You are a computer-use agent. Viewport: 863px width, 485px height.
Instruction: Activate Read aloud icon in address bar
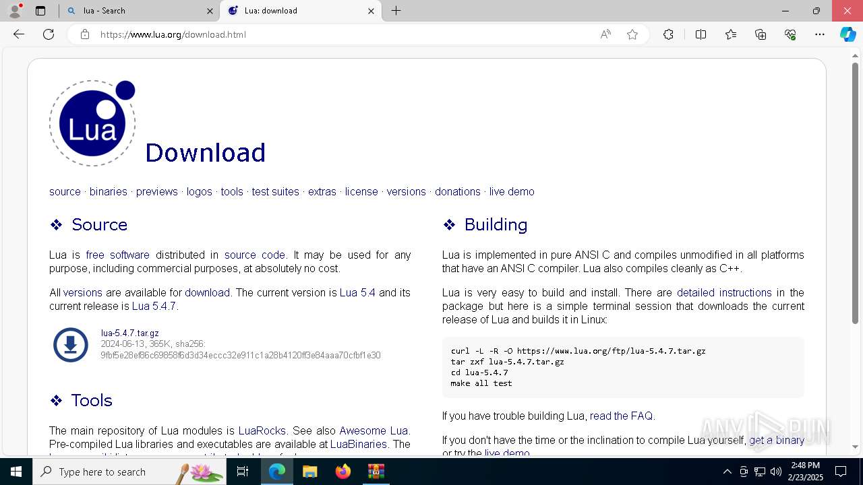(605, 34)
